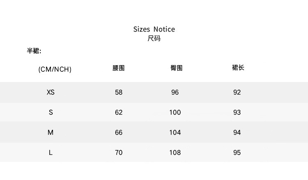Click waist value 70 in L row

click(x=119, y=153)
